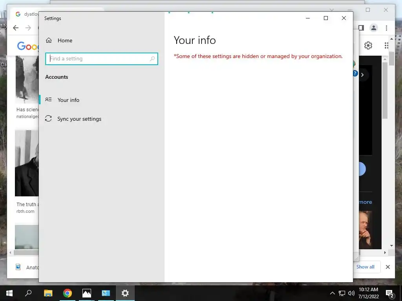This screenshot has height=301, width=402.
Task: Maximize the Settings window
Action: pyautogui.click(x=325, y=18)
